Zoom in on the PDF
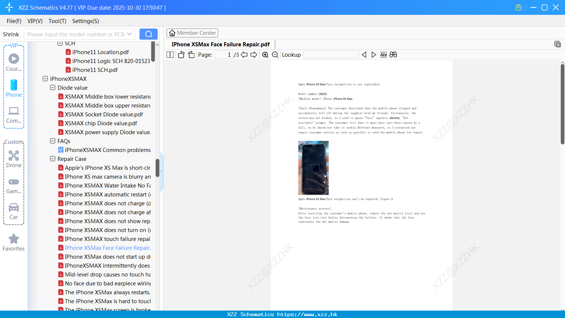The width and height of the screenshot is (565, 318). tap(265, 54)
